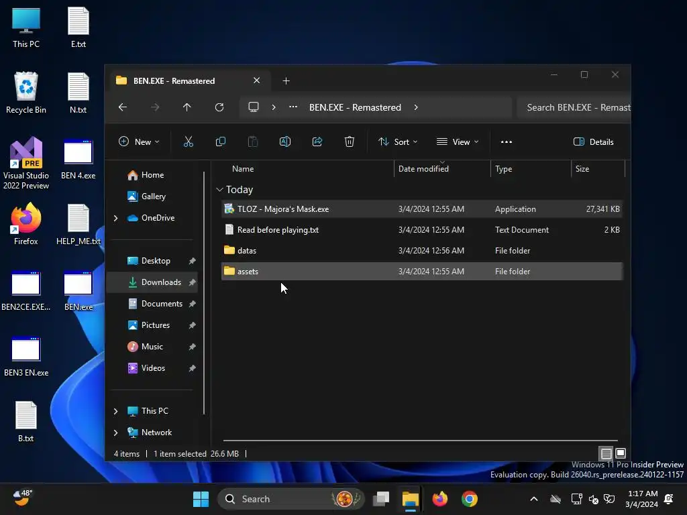This screenshot has width=687, height=515.
Task: Open Downloads in the navigation pane
Action: coord(152,282)
